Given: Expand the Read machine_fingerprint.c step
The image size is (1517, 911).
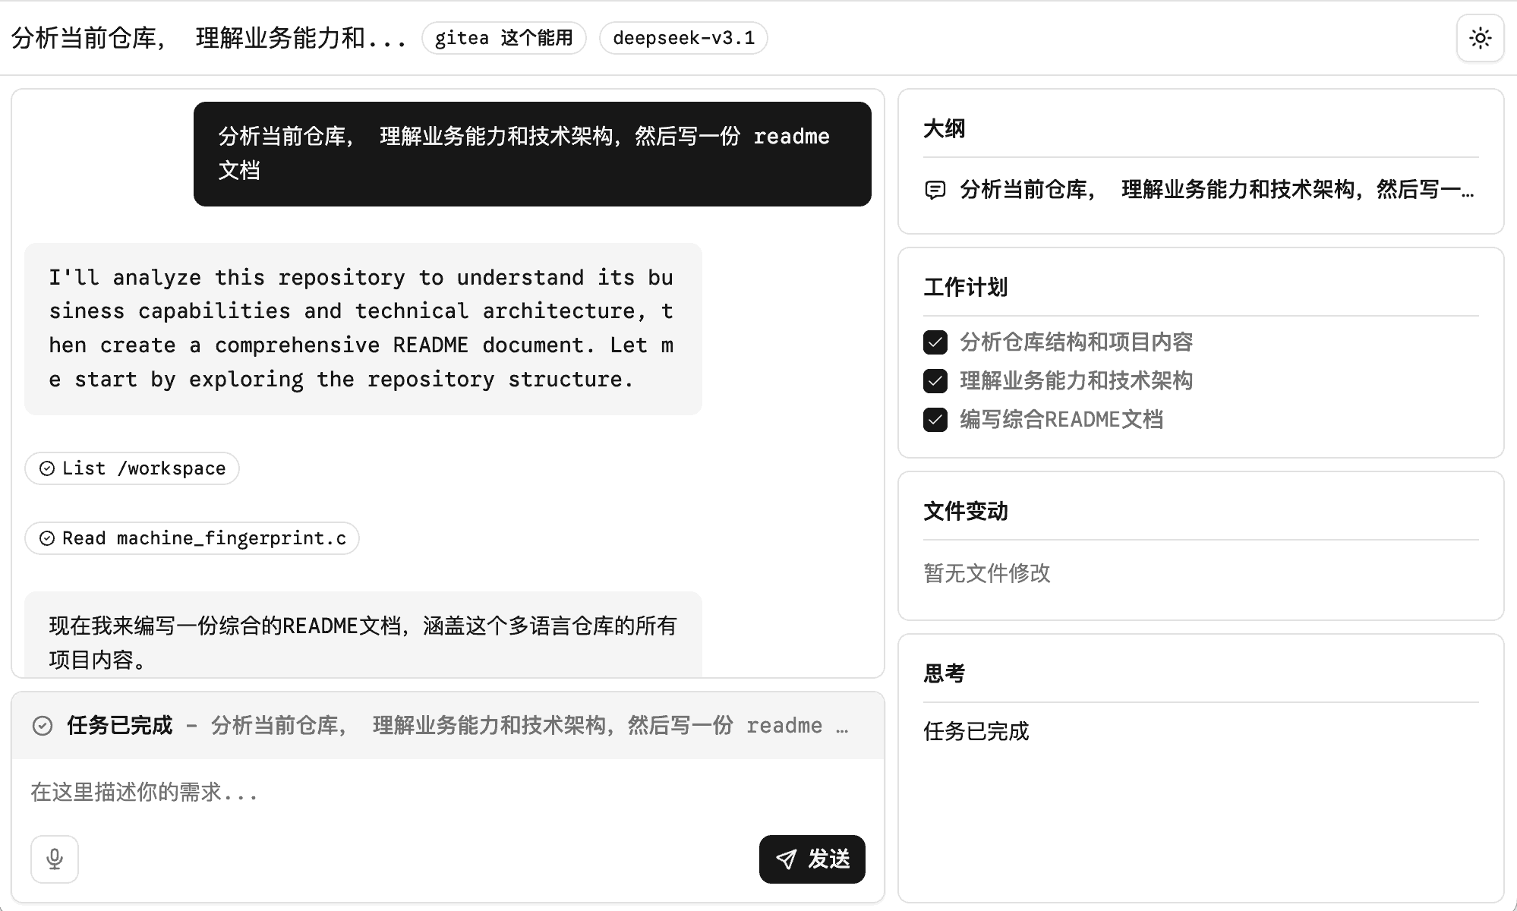Looking at the screenshot, I should coord(191,538).
